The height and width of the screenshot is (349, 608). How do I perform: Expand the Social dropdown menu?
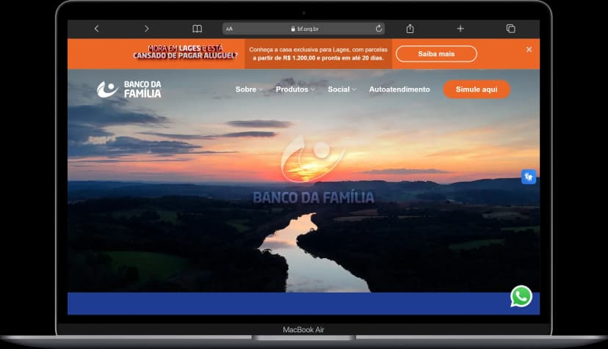coord(341,89)
